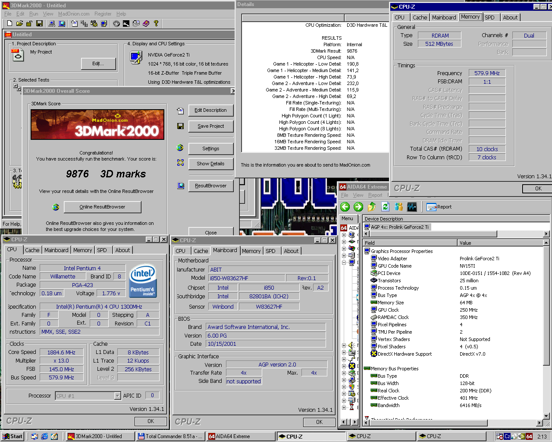Viewport: 552px width, 442px height.
Task: Open the View menu in AIDA64
Action: coord(358,195)
